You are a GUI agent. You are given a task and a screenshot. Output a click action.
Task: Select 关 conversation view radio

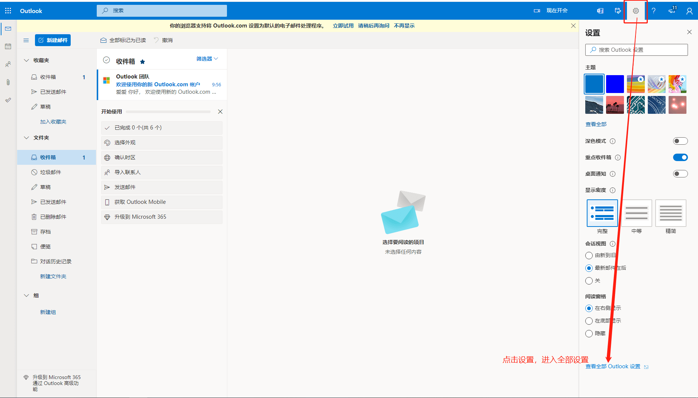point(589,281)
